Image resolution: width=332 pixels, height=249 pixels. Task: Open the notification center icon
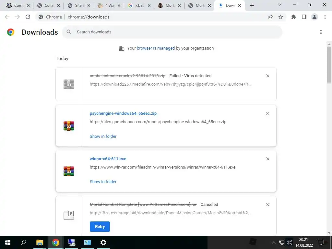coord(321,243)
